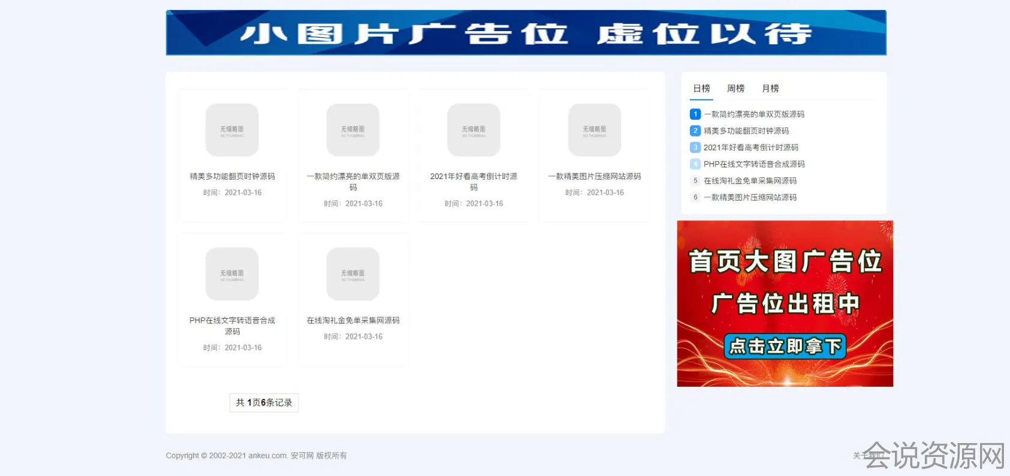Click the top blue banner 小图片广告位
The height and width of the screenshot is (476, 1010).
pyautogui.click(x=526, y=33)
